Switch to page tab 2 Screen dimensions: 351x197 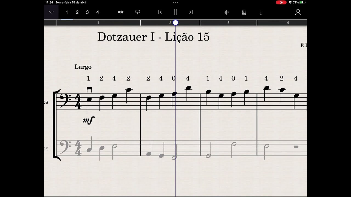[x=77, y=12]
